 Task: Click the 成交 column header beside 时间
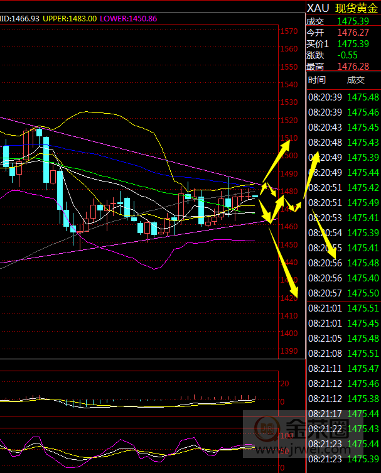tap(355, 80)
